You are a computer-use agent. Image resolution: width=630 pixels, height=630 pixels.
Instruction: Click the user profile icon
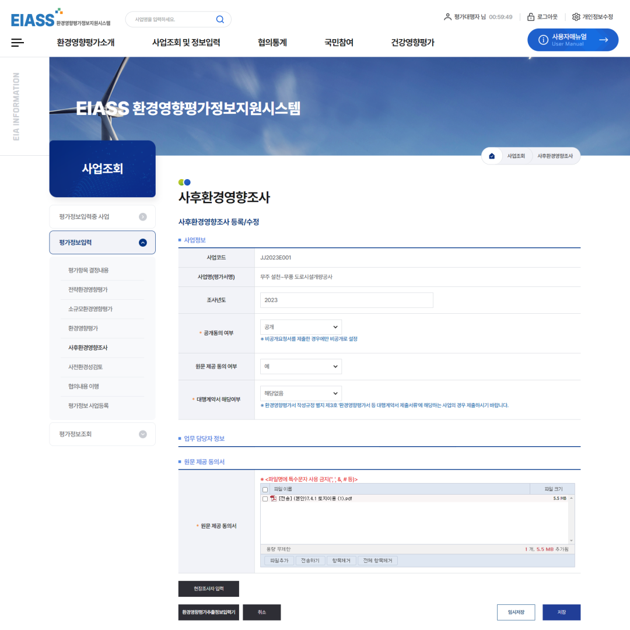[447, 17]
